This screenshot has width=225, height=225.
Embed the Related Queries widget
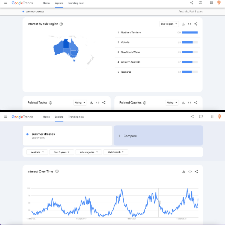(189, 103)
